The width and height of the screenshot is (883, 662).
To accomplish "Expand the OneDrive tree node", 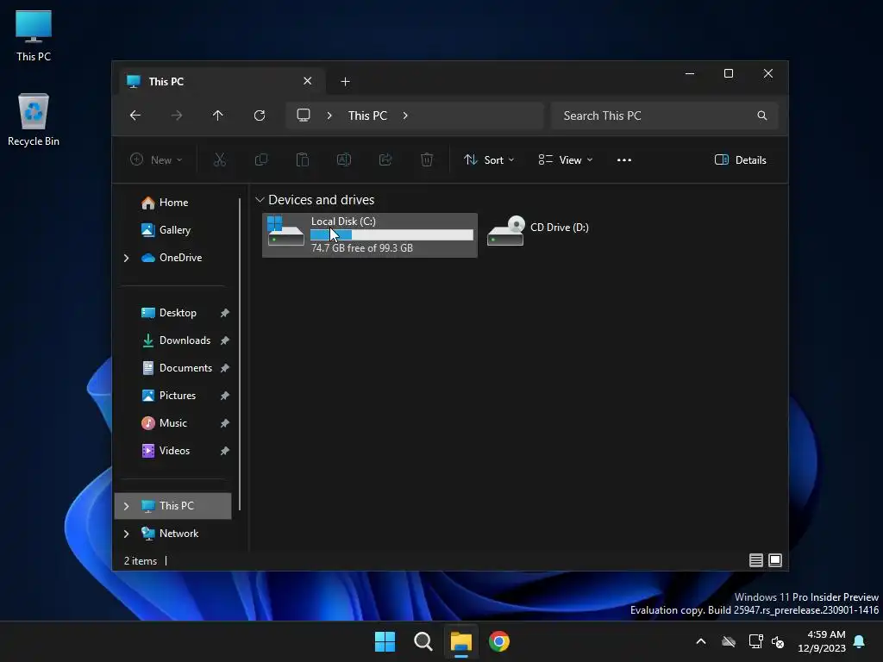I will point(126,258).
